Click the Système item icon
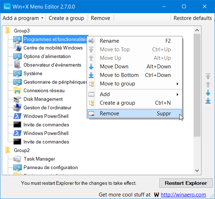The height and width of the screenshot is (199, 215). (x=17, y=74)
